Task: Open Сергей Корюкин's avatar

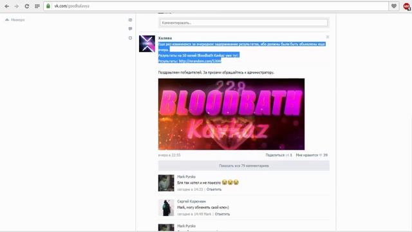Action: (x=166, y=208)
